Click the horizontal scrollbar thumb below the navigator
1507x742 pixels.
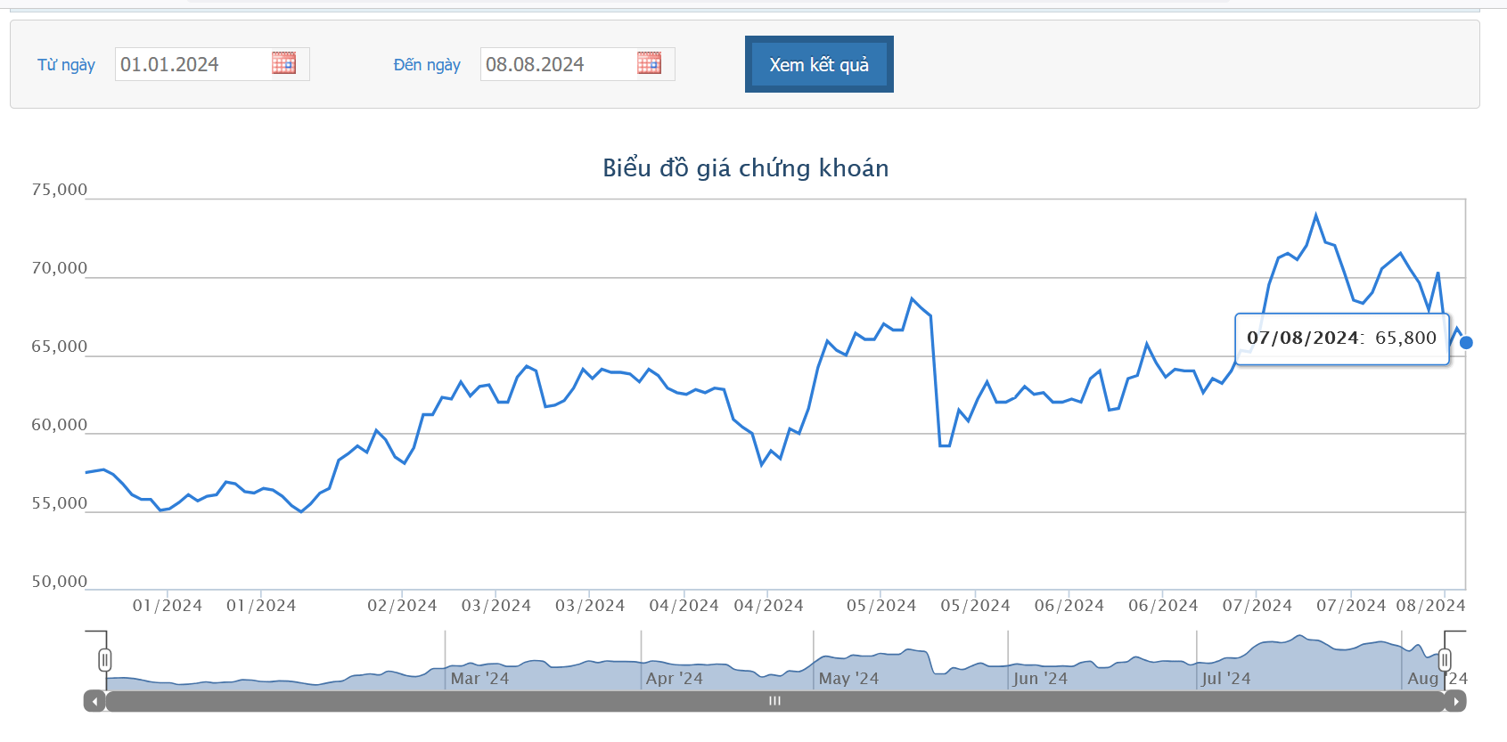pyautogui.click(x=774, y=701)
